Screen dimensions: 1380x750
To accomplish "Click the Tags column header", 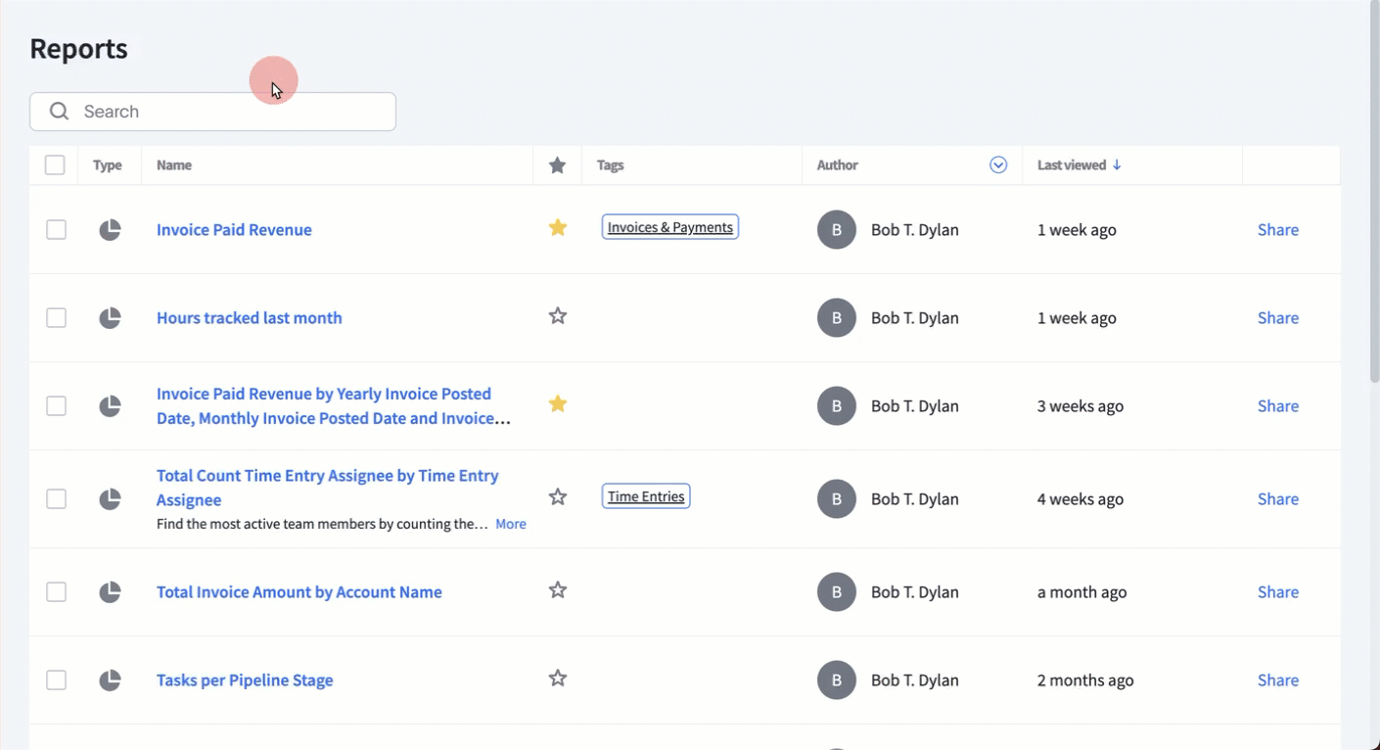I will click(611, 165).
